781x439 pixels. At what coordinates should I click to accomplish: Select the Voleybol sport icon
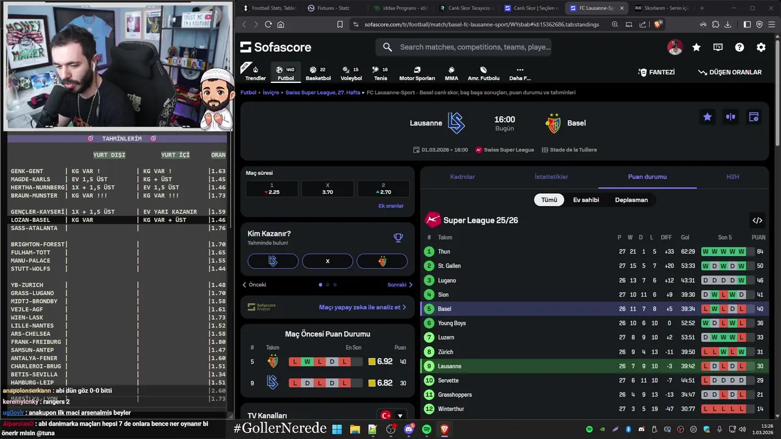click(x=351, y=73)
